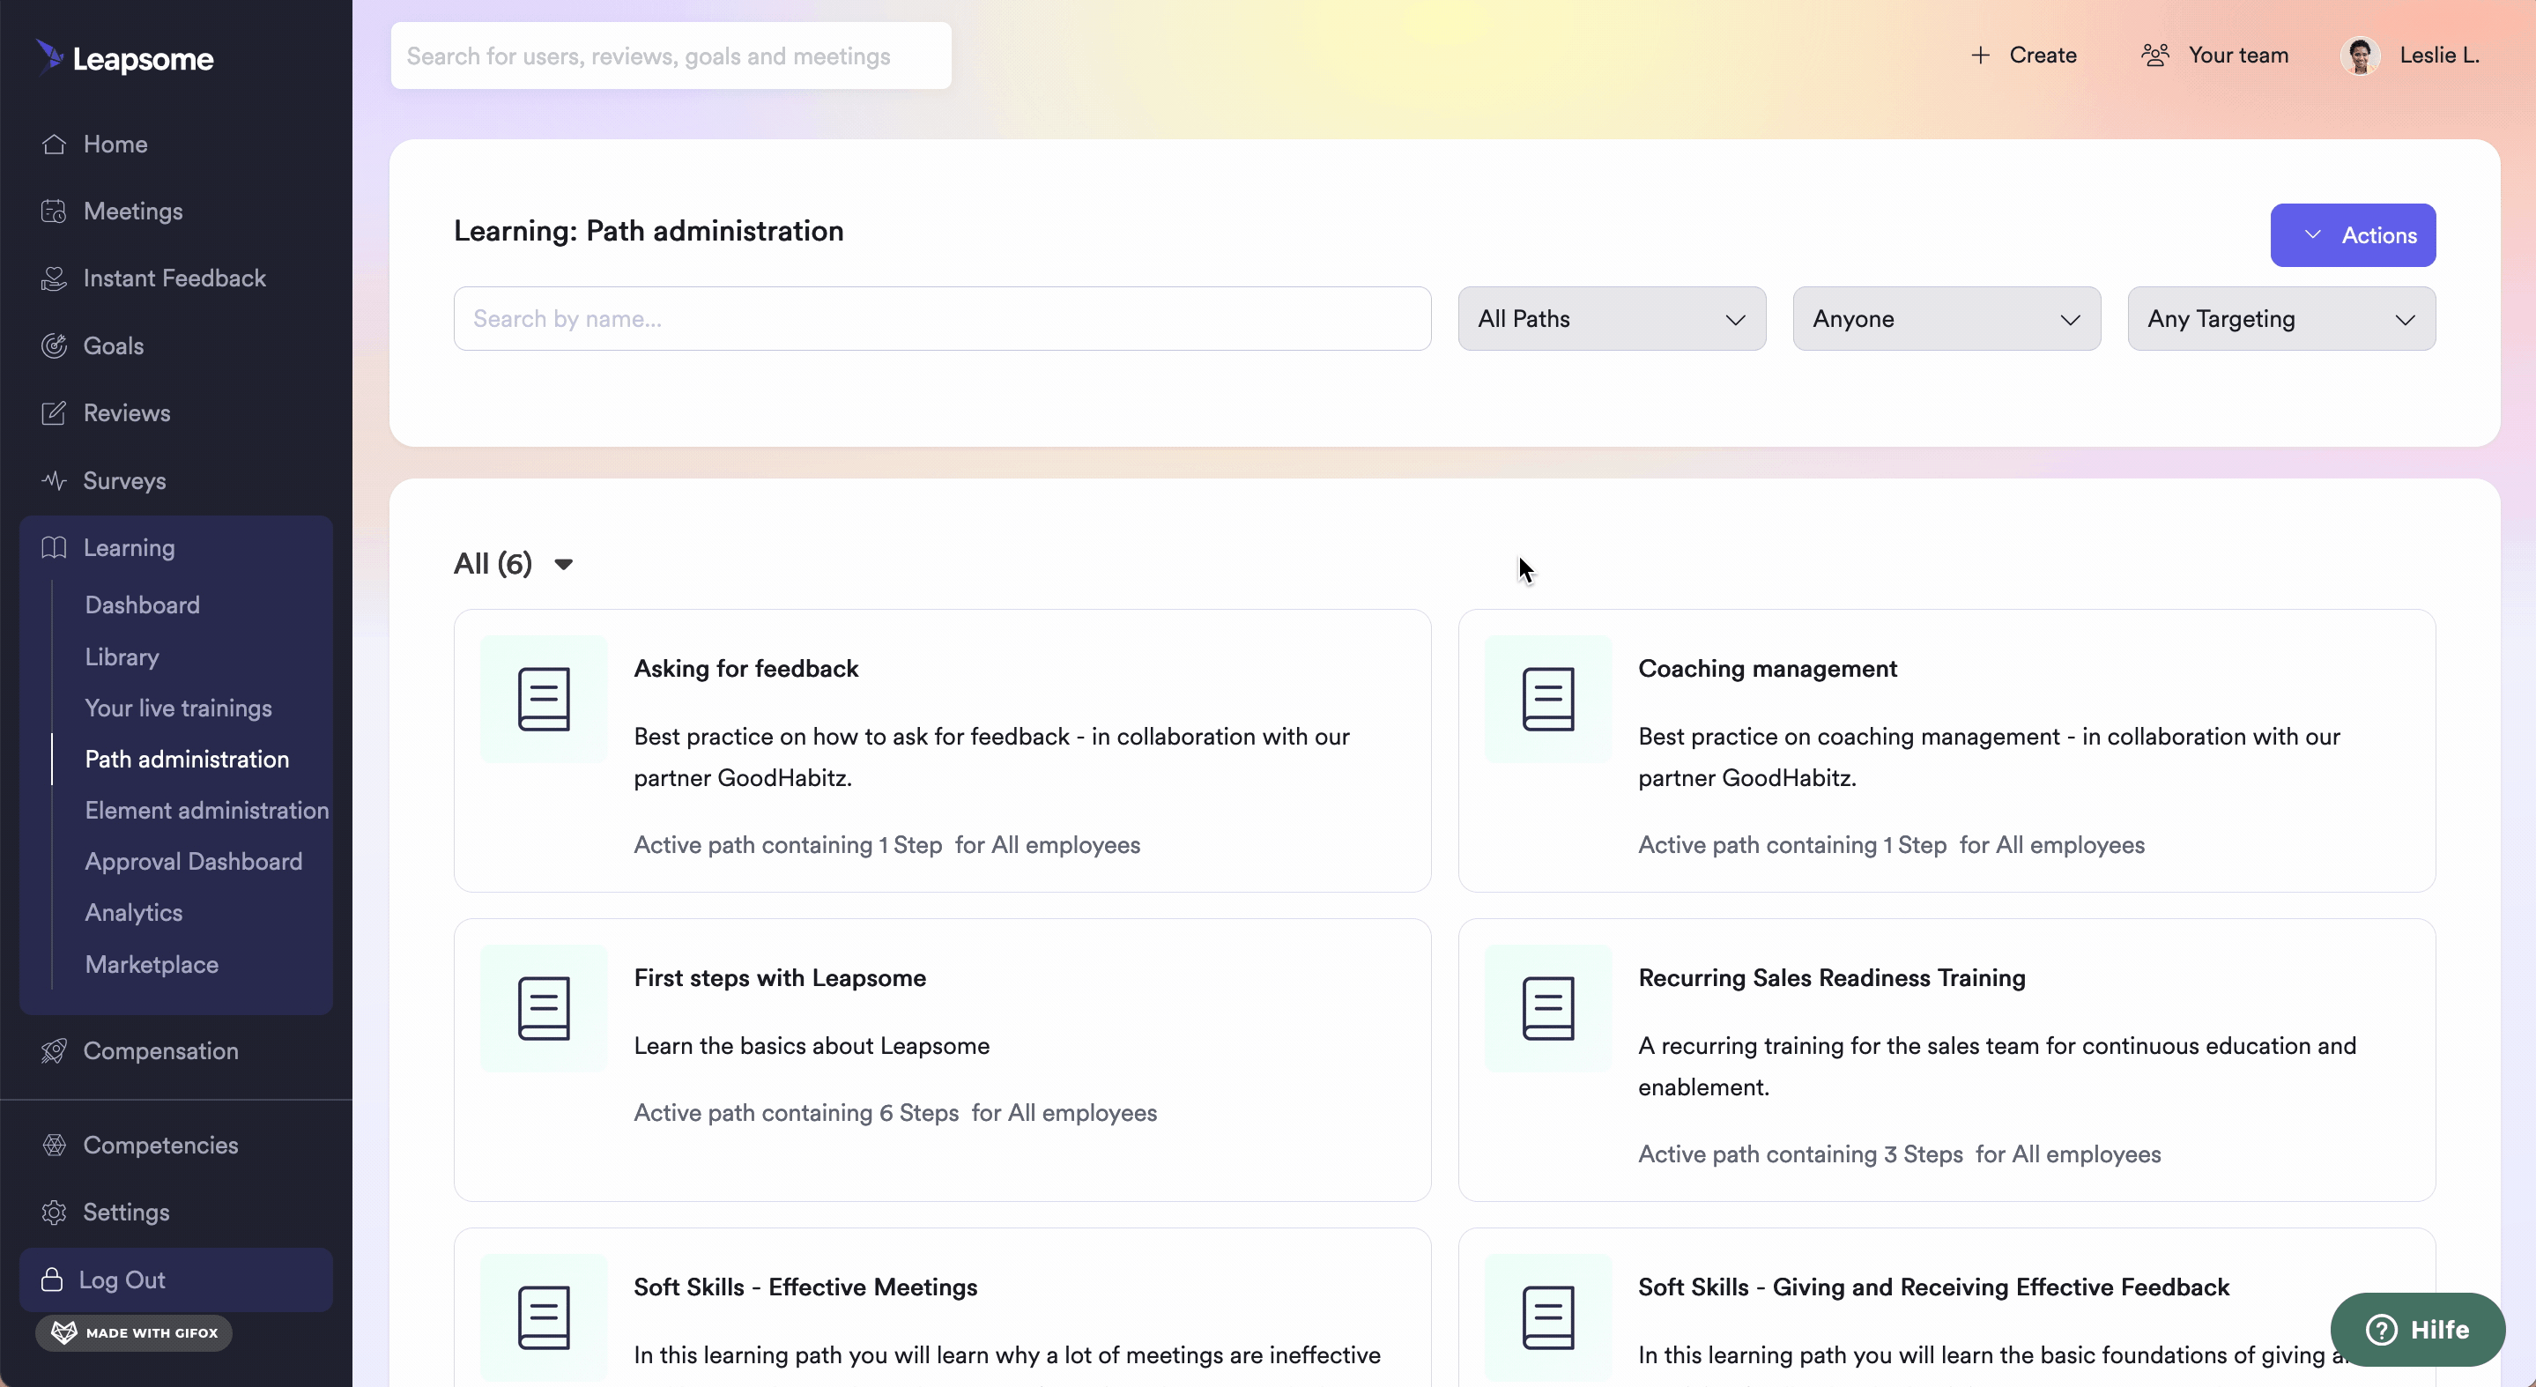Click the Surveys waveform icon
This screenshot has width=2536, height=1387.
click(x=54, y=480)
